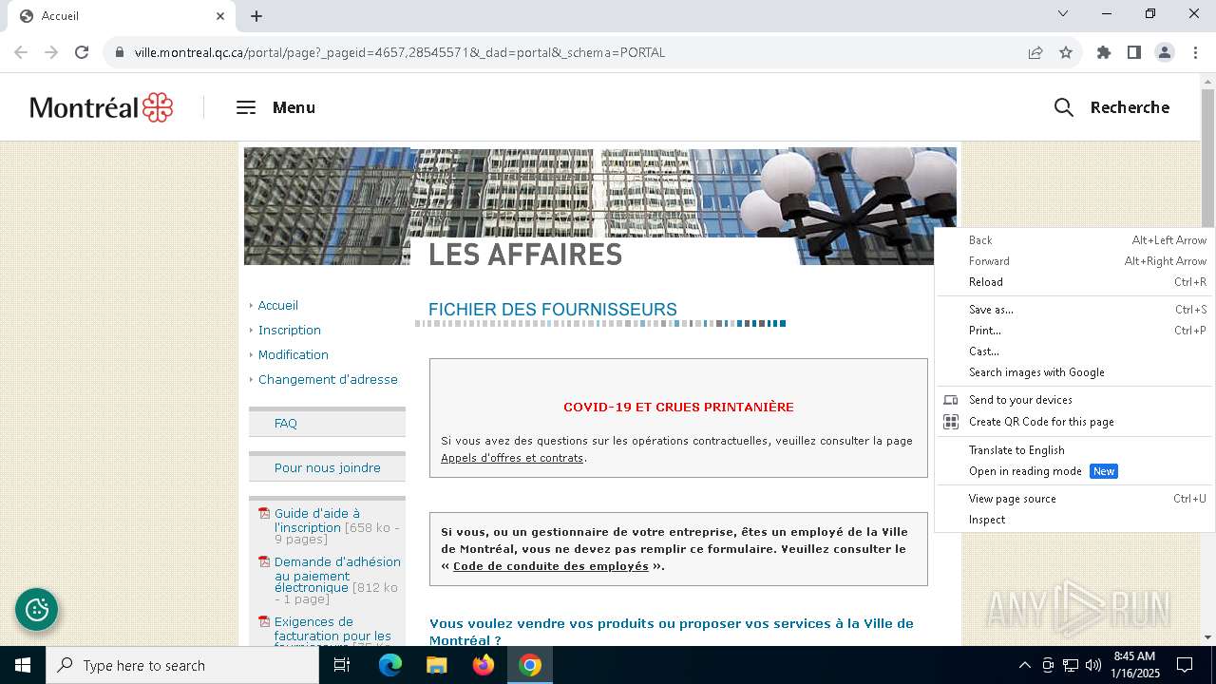Reload the page with the toolbar reload icon
This screenshot has width=1216, height=684.
(82, 52)
